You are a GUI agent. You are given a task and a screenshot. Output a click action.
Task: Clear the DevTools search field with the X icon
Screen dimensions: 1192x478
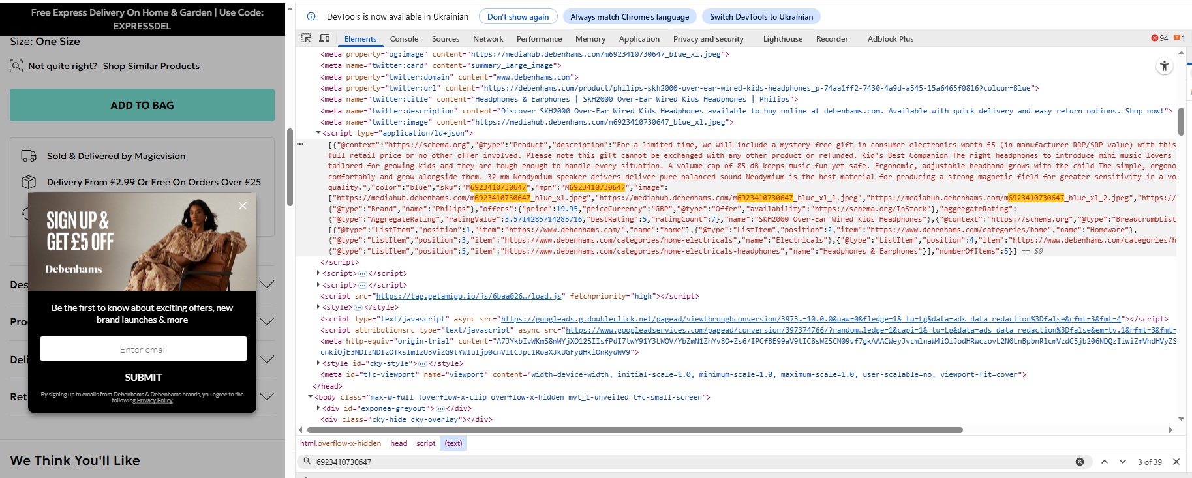[x=1080, y=462]
